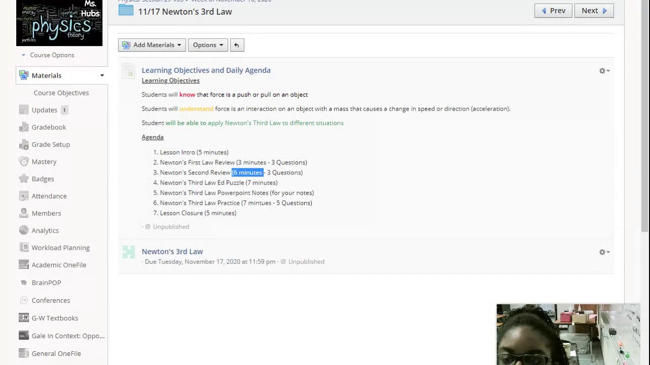Click highlighted "(6 minutes" text

tap(247, 173)
